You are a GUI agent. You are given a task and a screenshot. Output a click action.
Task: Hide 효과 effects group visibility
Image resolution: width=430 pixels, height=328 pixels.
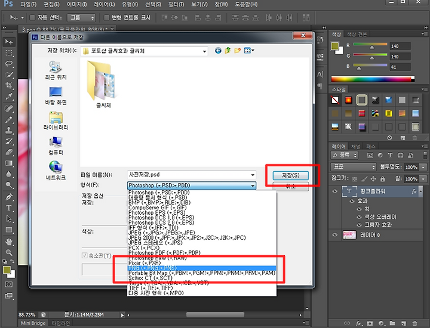pos(352,201)
